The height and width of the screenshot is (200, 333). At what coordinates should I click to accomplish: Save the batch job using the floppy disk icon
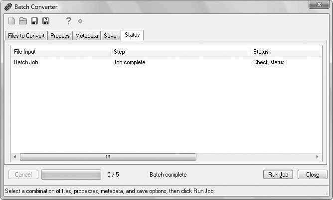34,21
